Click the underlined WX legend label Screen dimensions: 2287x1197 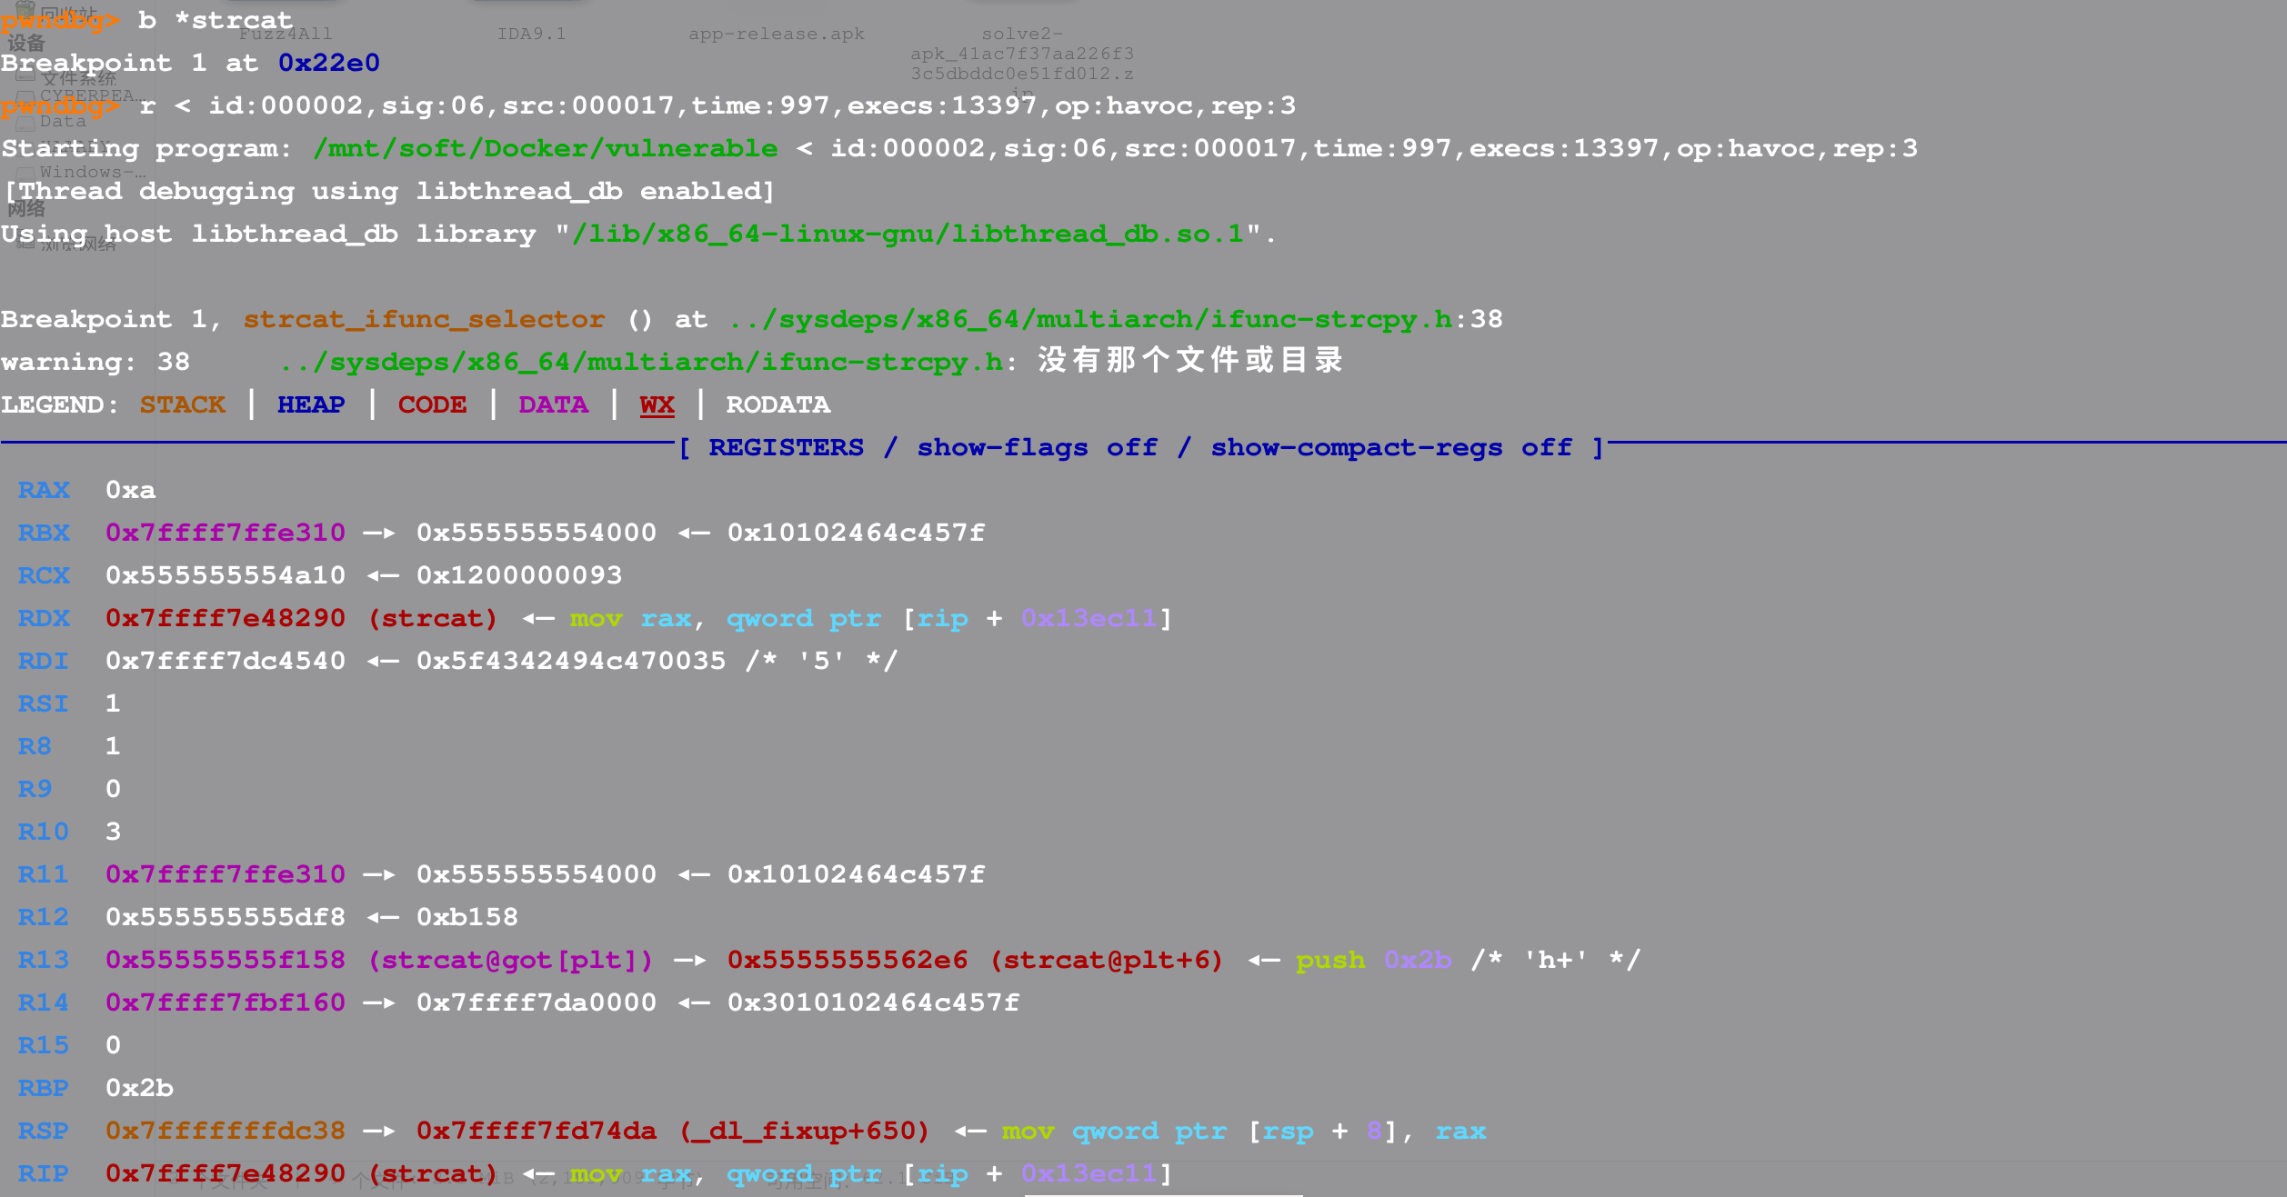pyautogui.click(x=657, y=404)
